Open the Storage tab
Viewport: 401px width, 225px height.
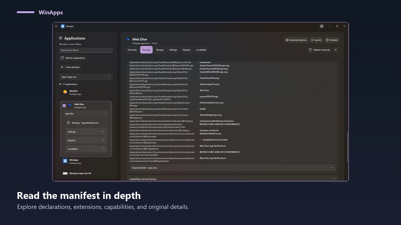click(160, 50)
